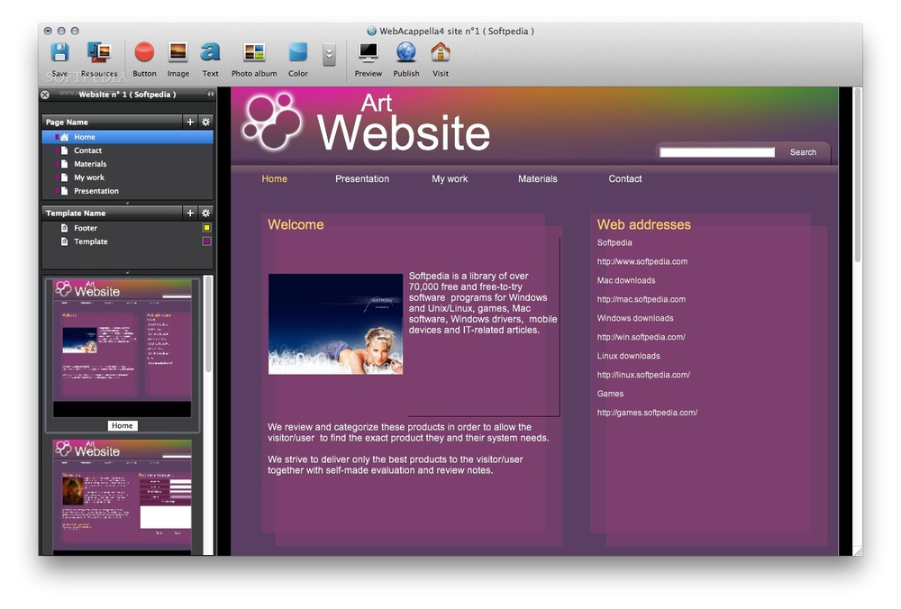Select the Softpedia photo in Welcome section
The width and height of the screenshot is (901, 609).
(x=335, y=324)
